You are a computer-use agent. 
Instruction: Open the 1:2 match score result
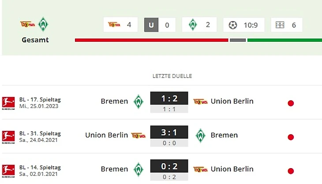[x=169, y=98]
